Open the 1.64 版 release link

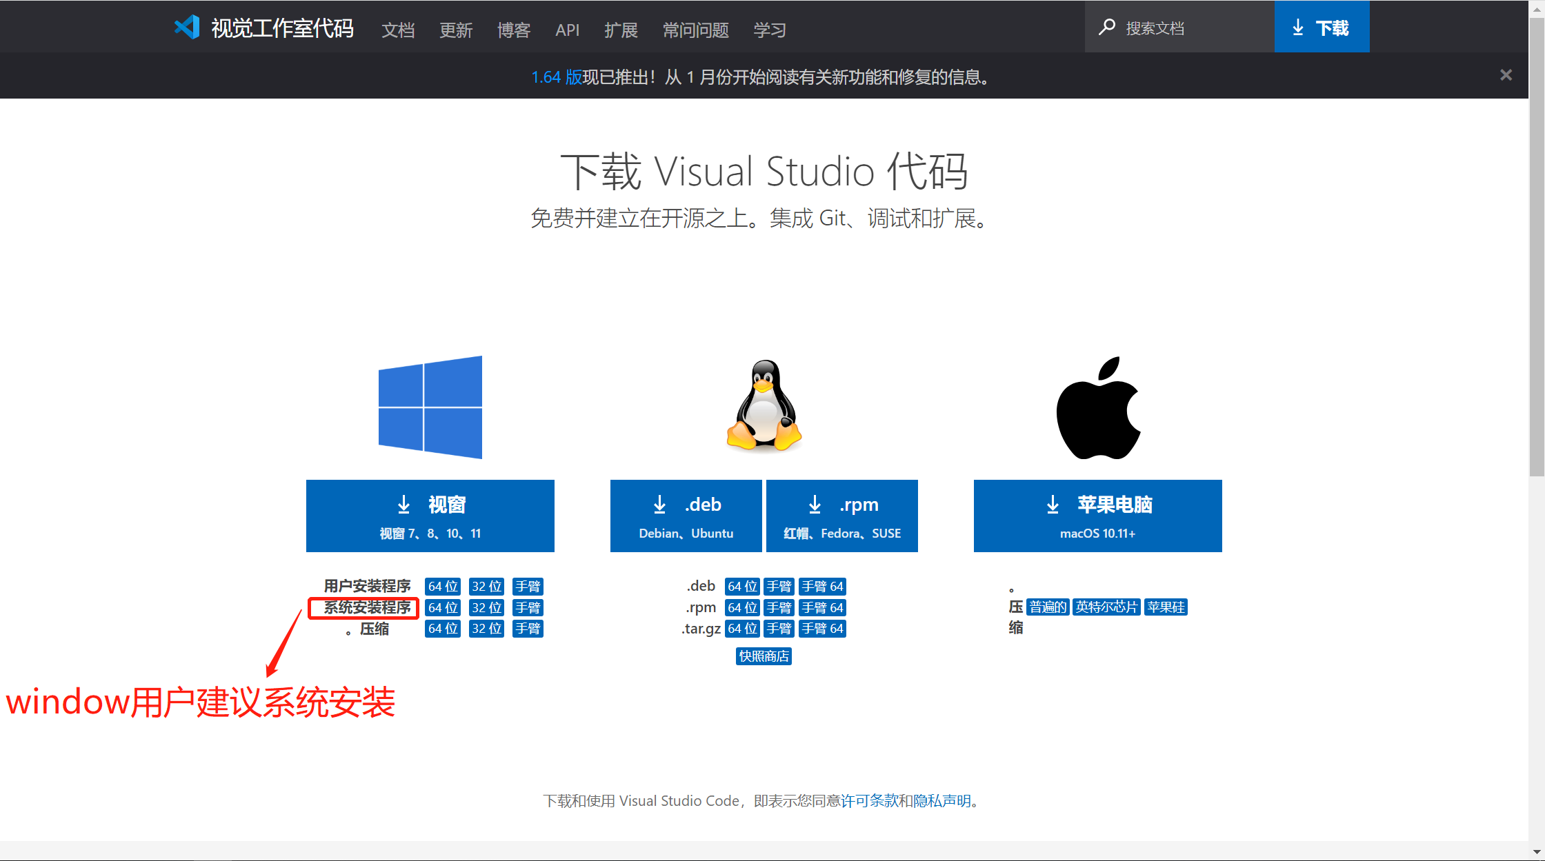tap(557, 77)
